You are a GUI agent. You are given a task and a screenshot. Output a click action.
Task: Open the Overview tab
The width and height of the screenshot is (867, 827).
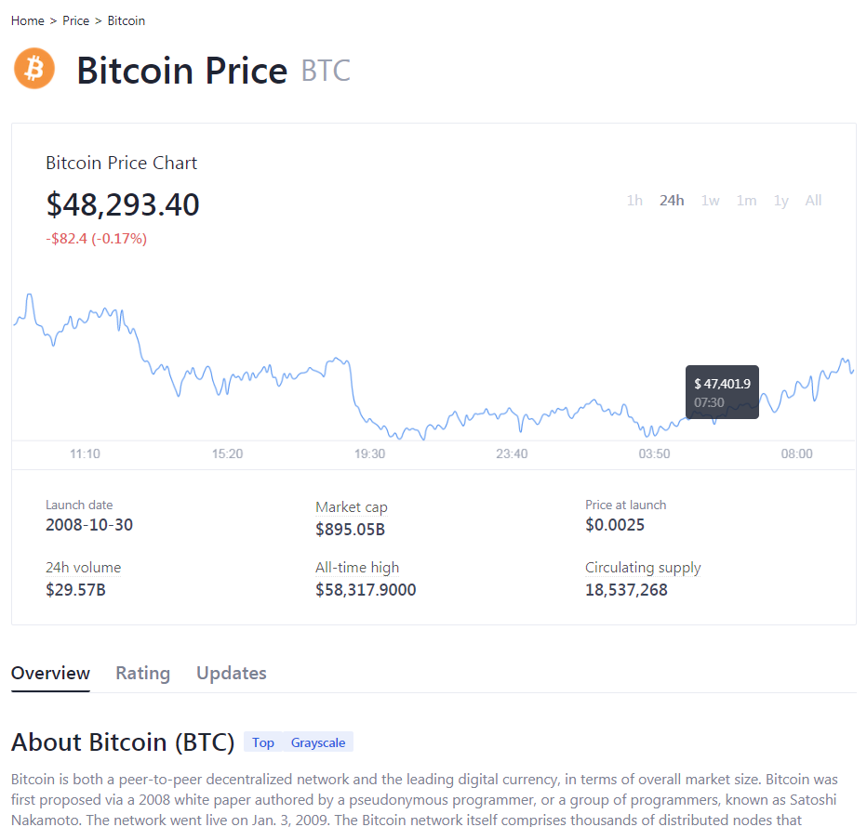coord(50,673)
